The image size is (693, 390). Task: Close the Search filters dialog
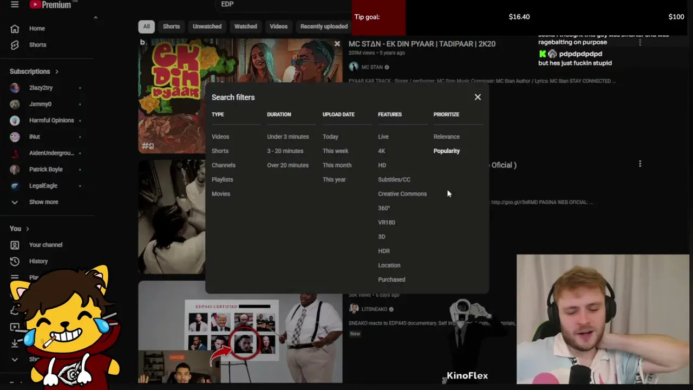pos(478,97)
